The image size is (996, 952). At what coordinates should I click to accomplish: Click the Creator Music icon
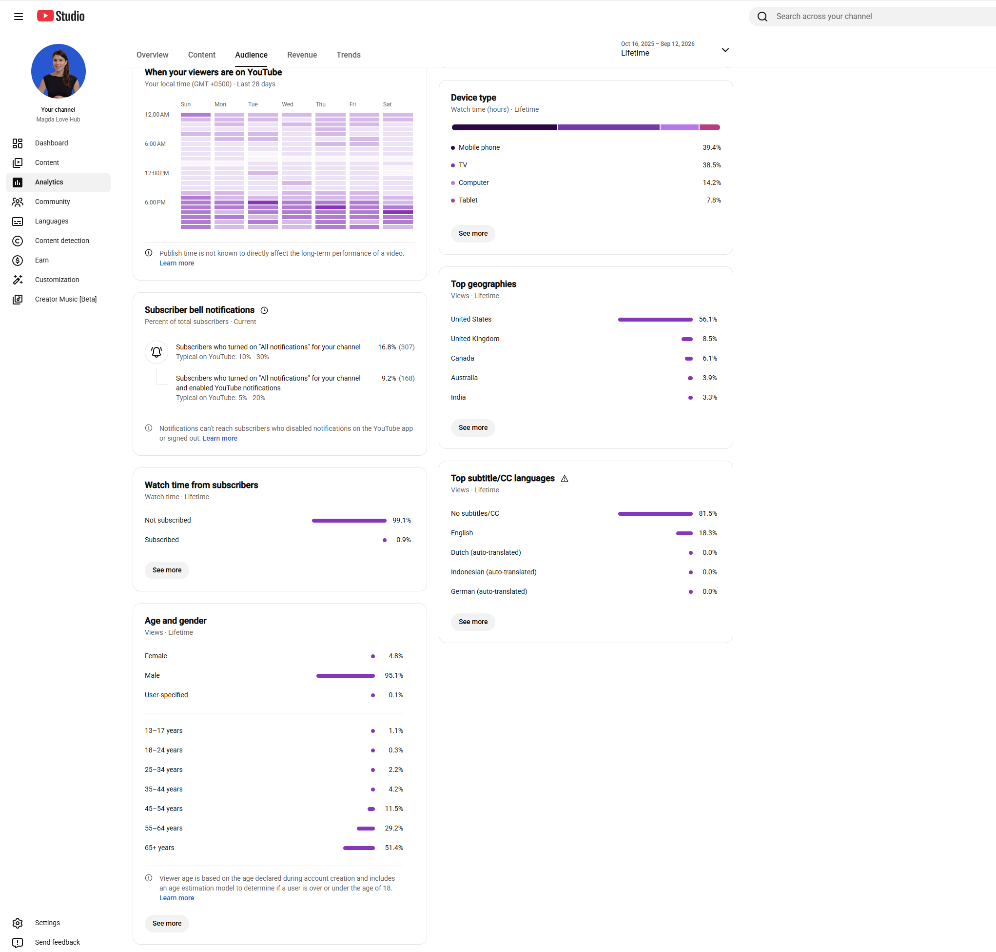[18, 300]
